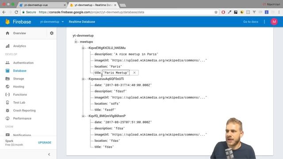Open the Functions sidebar item
This screenshot has height=159, width=283.
(x=20, y=95)
